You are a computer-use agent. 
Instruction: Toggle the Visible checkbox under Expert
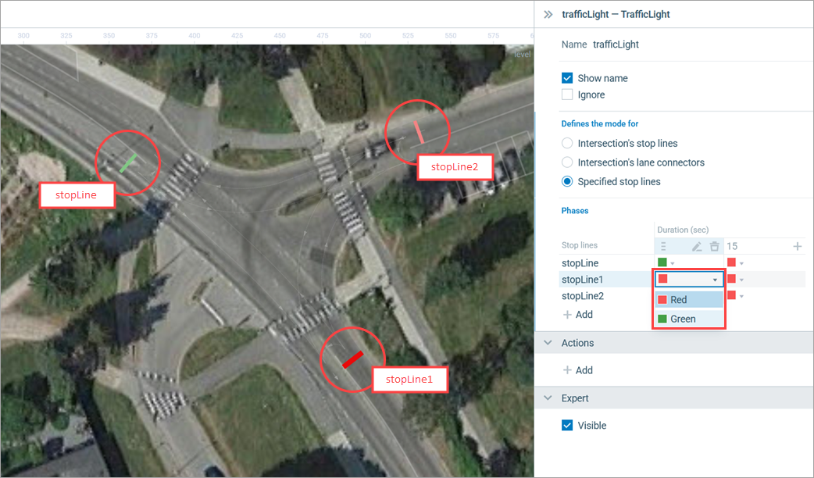[568, 426]
